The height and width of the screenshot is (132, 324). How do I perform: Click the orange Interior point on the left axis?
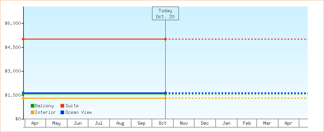[23, 98]
